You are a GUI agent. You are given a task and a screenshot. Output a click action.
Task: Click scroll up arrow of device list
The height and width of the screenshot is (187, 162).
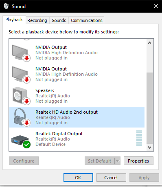[149, 43]
